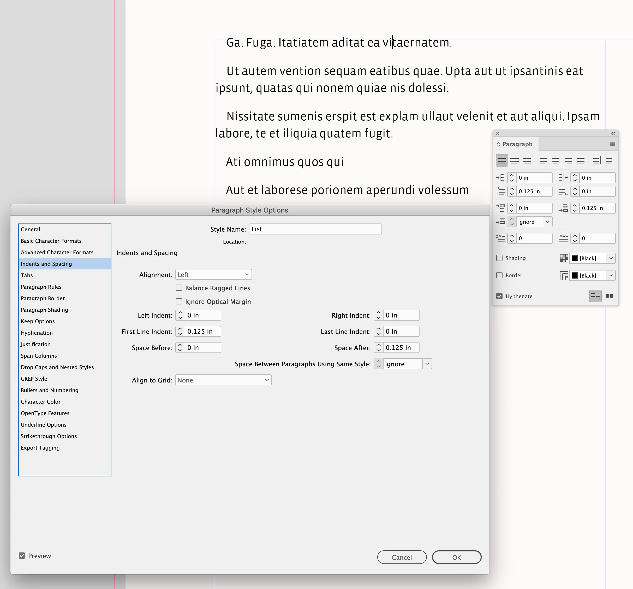This screenshot has width=633, height=589.
Task: Open the Drop Caps and Nested Styles section
Action: [x=57, y=367]
